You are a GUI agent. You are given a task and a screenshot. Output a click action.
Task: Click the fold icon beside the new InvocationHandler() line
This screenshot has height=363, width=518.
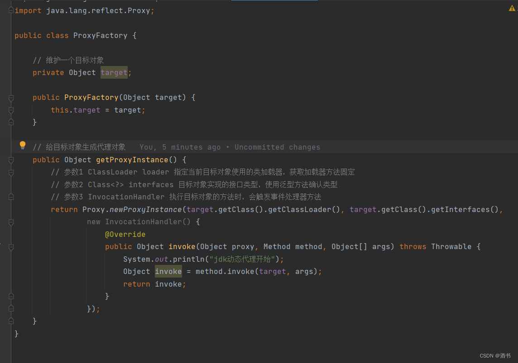[x=10, y=222]
